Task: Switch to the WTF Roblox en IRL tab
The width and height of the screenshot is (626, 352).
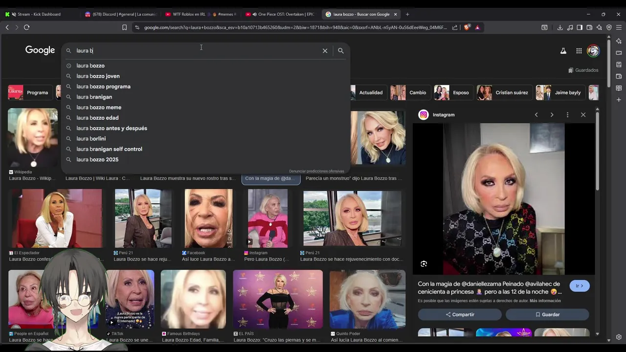Action: [201, 14]
